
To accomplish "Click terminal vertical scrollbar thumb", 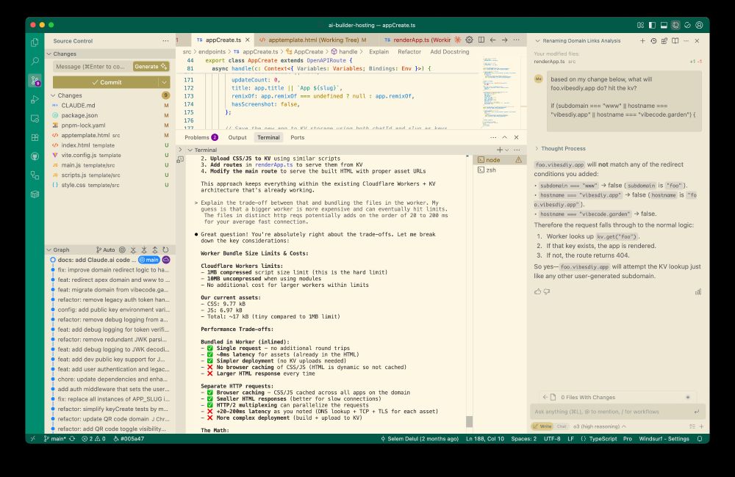I will (x=469, y=421).
